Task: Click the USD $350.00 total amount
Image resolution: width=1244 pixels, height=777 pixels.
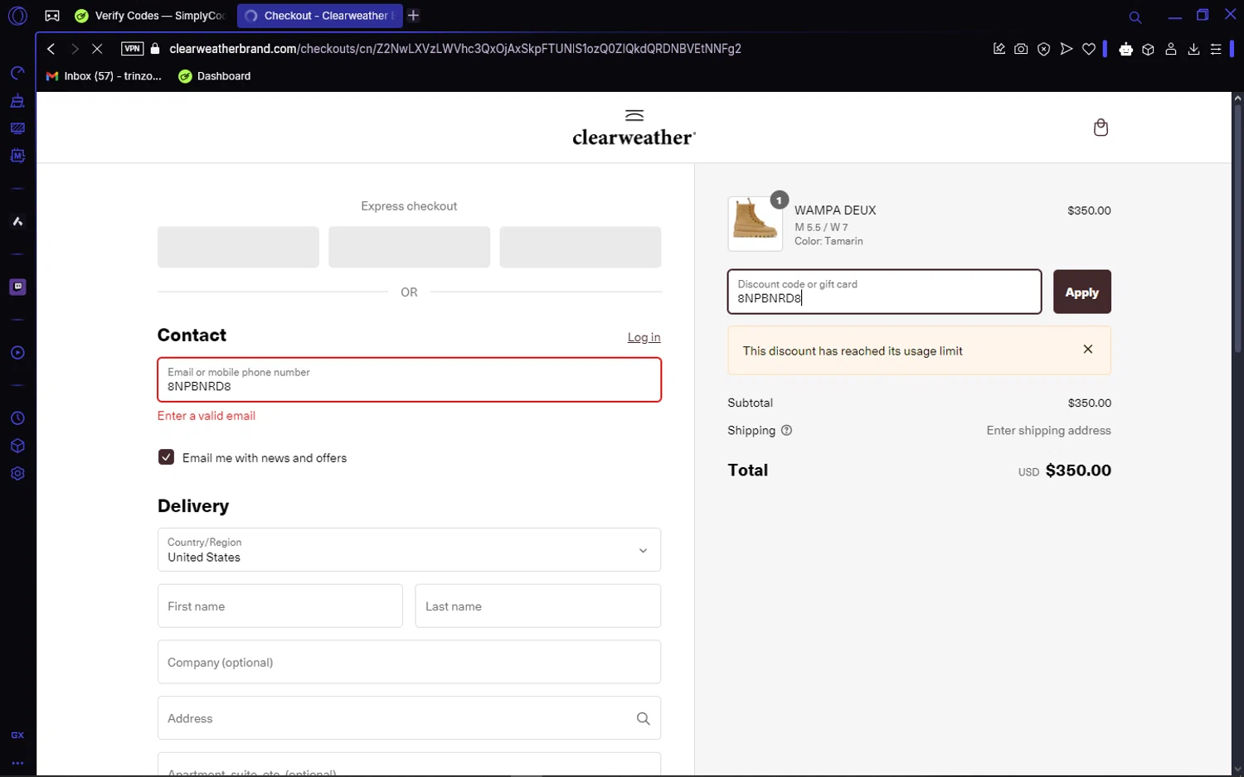Action: click(1064, 471)
